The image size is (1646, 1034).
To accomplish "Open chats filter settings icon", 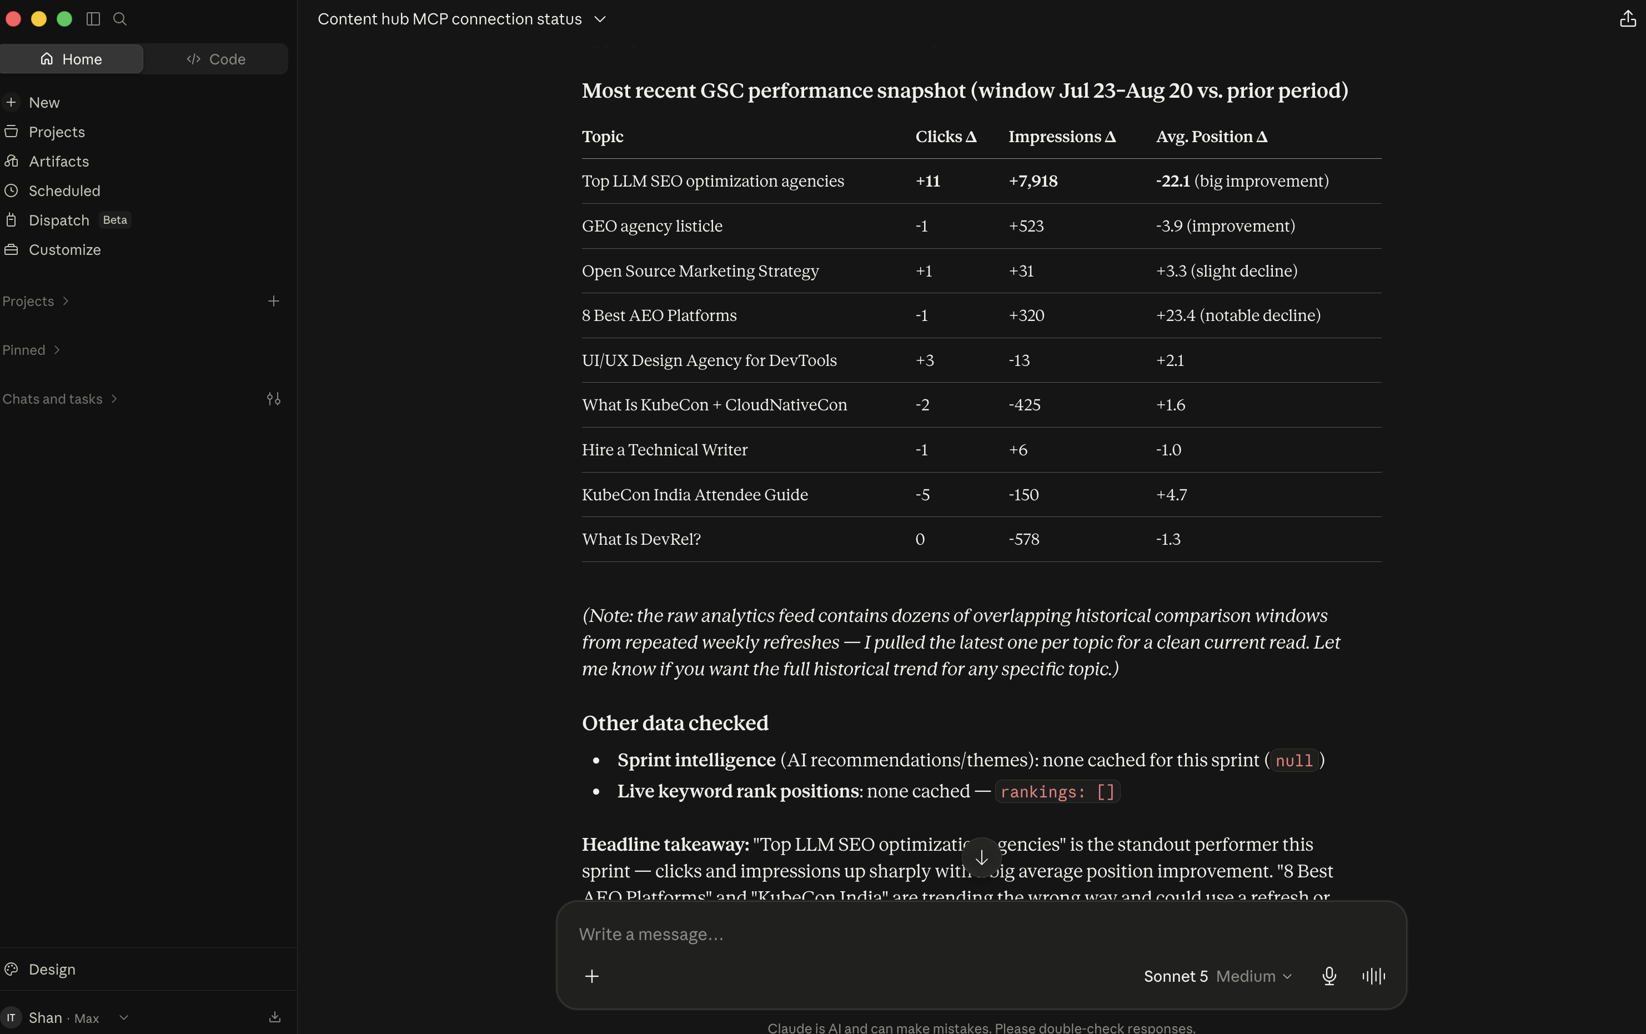I will 273,399.
